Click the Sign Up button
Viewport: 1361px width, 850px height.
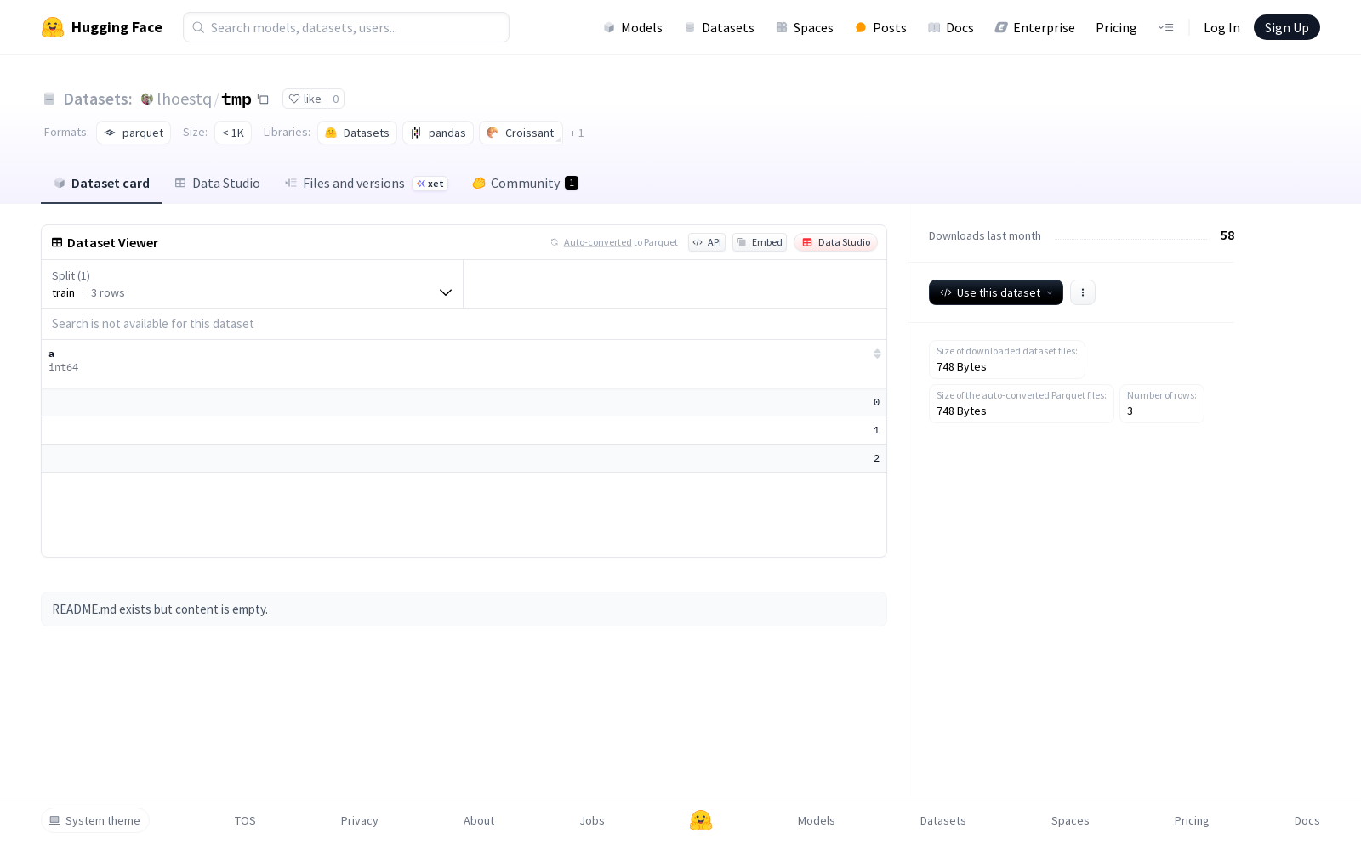click(x=1287, y=27)
